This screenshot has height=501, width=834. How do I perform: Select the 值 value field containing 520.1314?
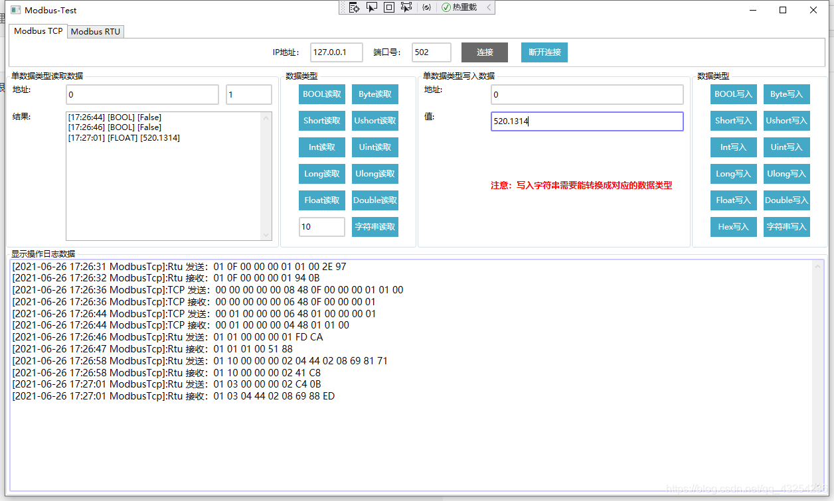coord(586,121)
